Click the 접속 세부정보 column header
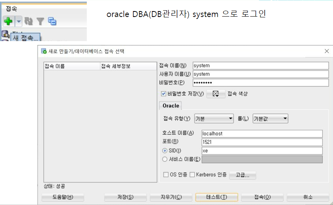The height and width of the screenshot is (205, 333). coord(128,66)
